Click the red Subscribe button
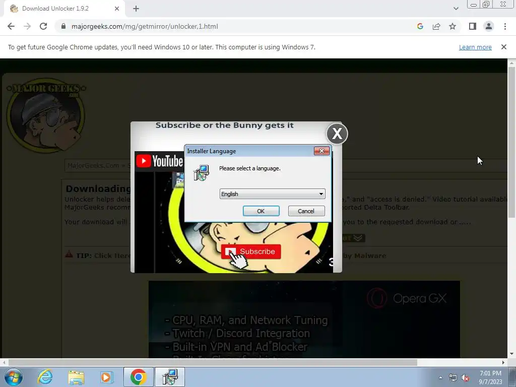Screen dimensions: 516x387 pos(251,252)
